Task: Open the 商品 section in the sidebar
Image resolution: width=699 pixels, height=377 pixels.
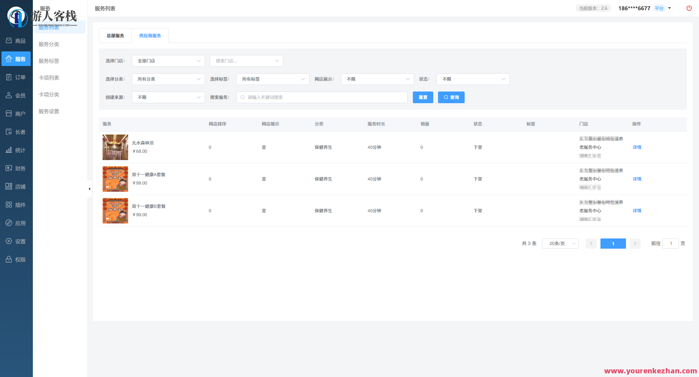Action: (16, 41)
